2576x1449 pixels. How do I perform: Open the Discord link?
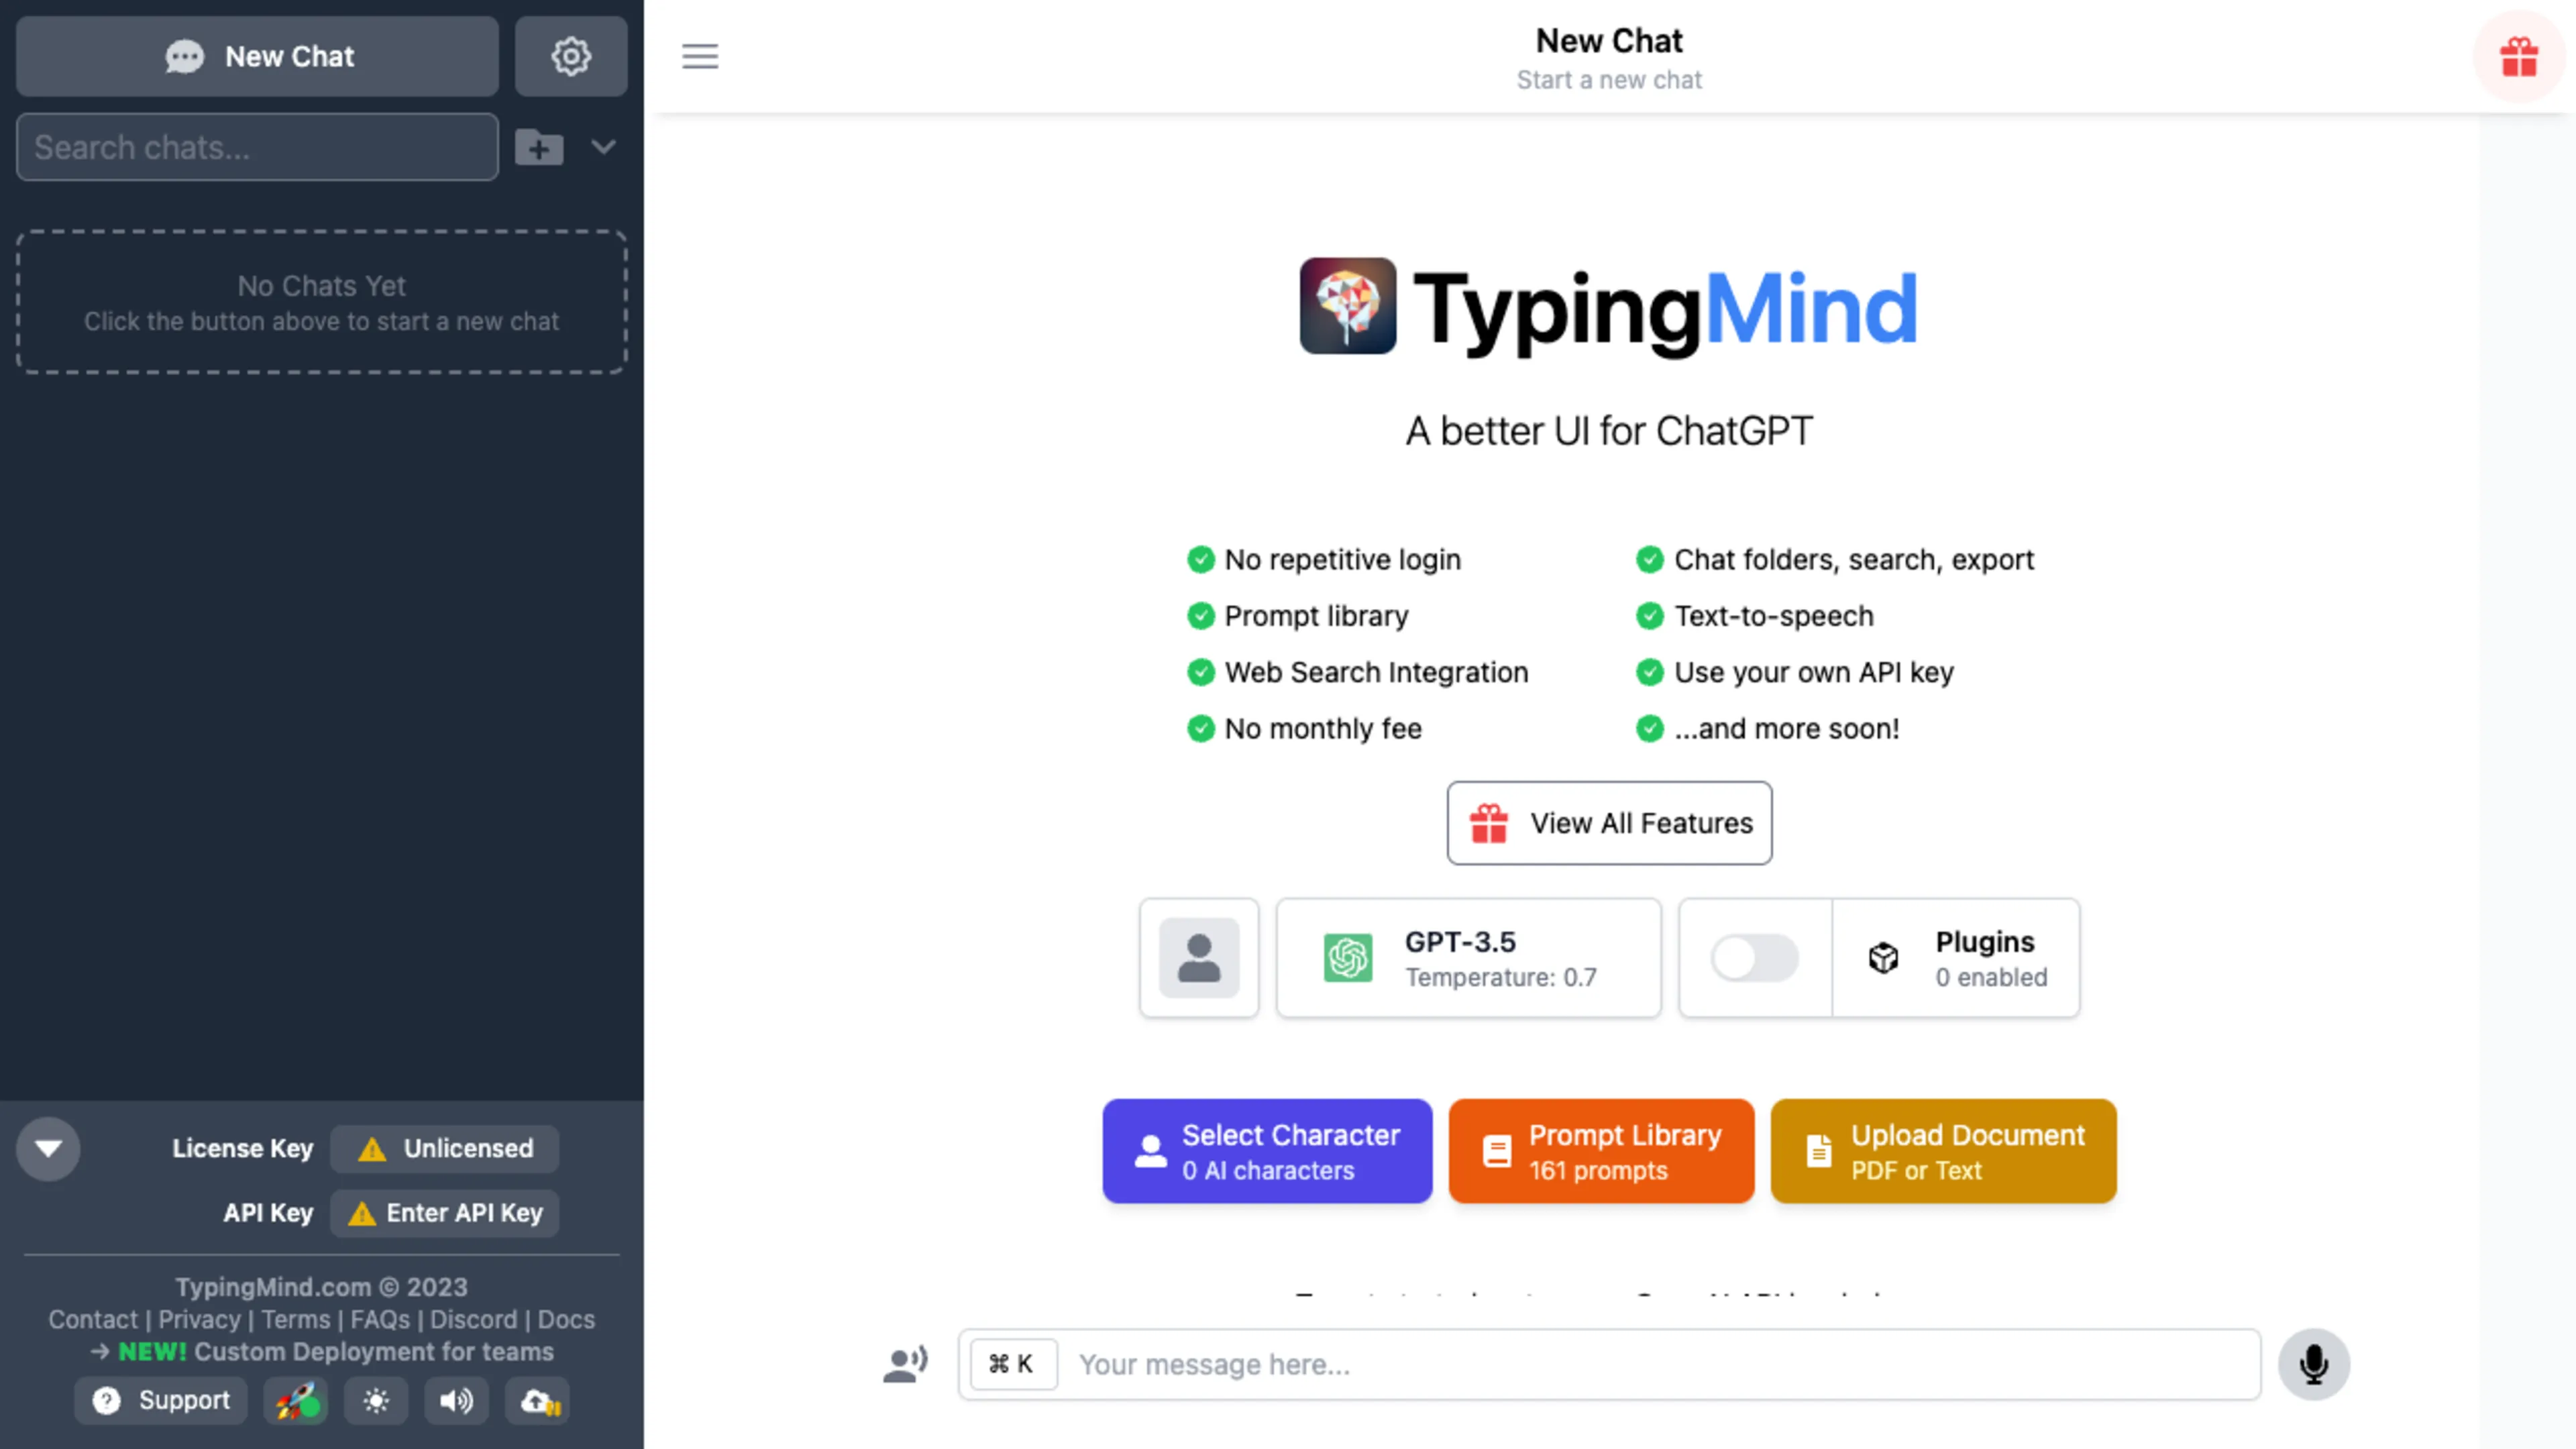[473, 1319]
